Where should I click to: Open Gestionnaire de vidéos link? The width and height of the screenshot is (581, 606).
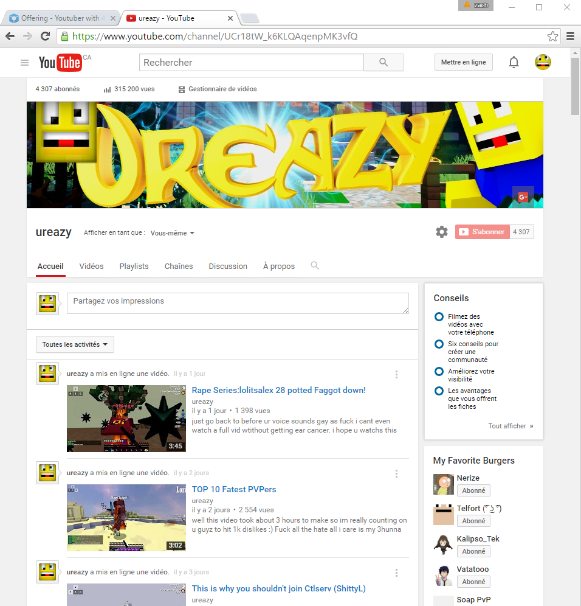218,89
